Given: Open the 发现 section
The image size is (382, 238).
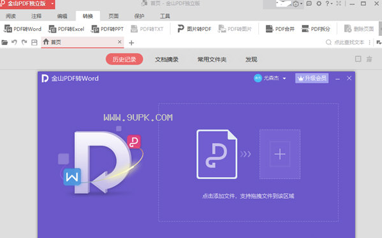Looking at the screenshot, I should [251, 60].
